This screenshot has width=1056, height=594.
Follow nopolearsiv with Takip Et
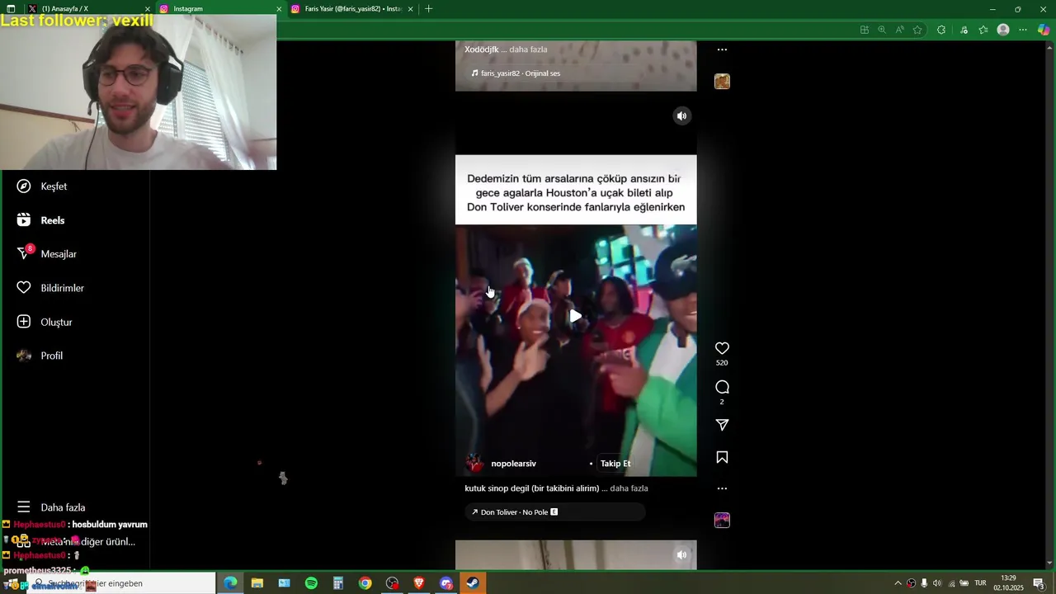615,464
